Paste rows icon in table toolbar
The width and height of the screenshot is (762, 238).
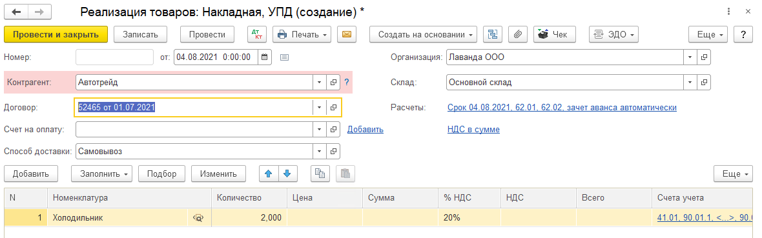pyautogui.click(x=345, y=174)
